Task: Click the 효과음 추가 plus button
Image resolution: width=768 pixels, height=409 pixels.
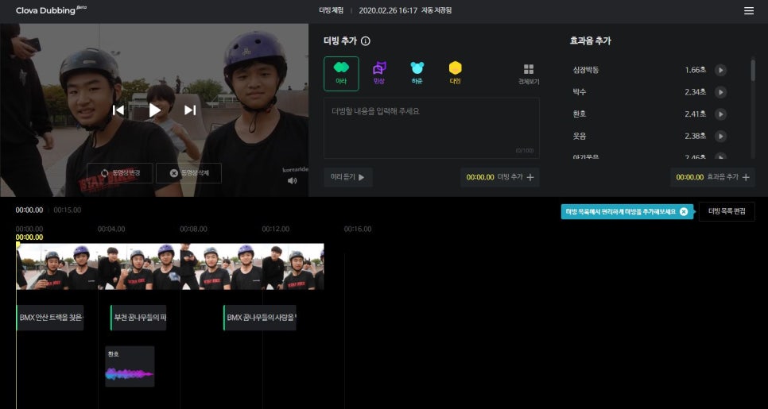Action: pyautogui.click(x=712, y=177)
